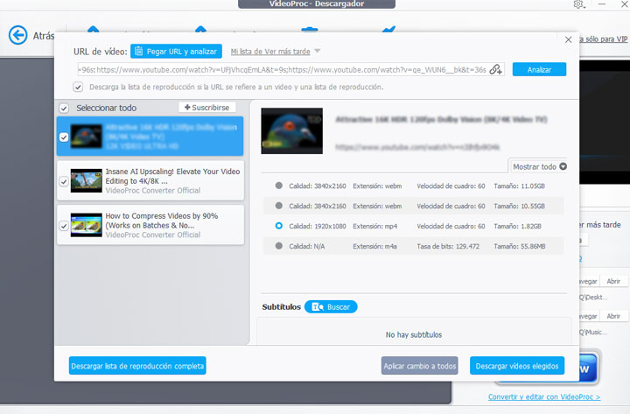
Task: Click the Suscribirse button
Action: (206, 108)
